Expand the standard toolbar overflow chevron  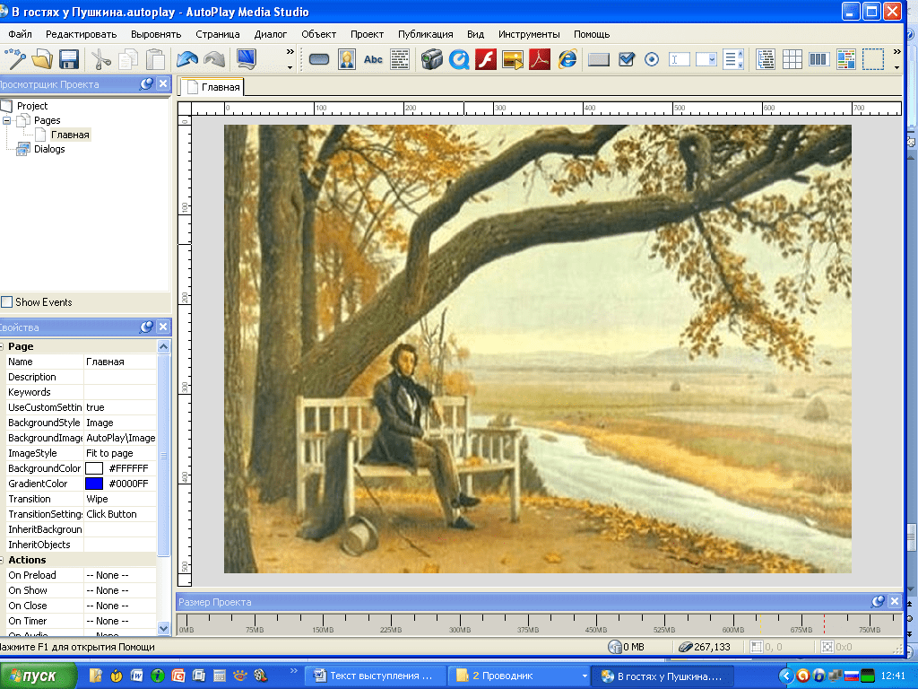tap(290, 58)
